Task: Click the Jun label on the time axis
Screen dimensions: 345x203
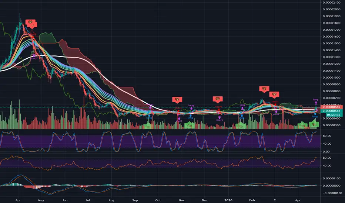Action: point(65,200)
